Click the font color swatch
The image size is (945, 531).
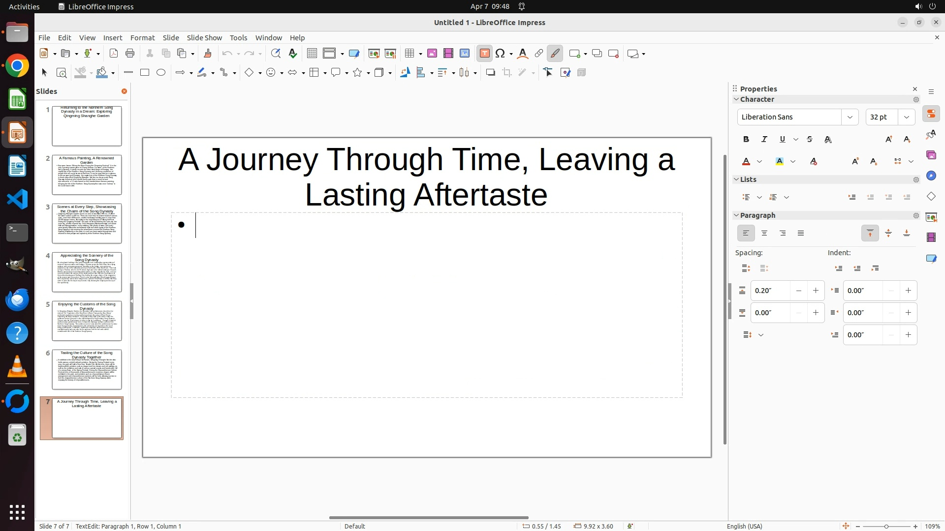coord(746,162)
